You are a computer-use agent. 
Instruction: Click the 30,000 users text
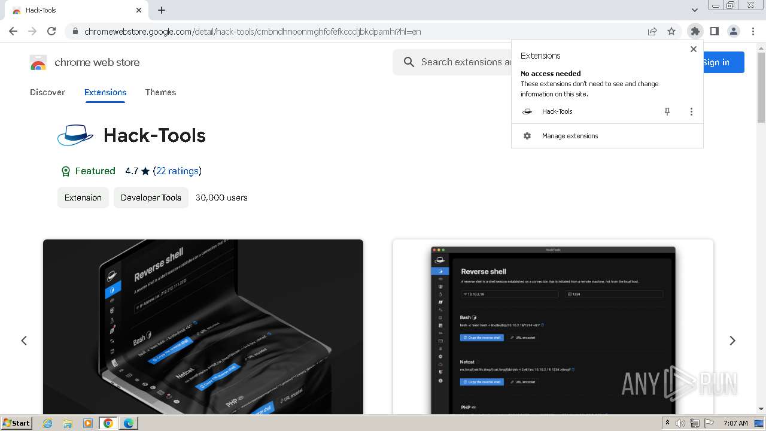(221, 198)
